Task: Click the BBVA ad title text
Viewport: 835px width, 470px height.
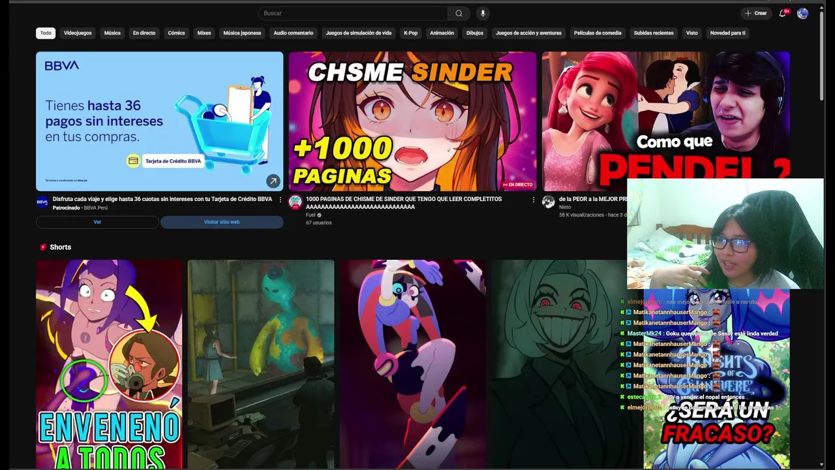Action: coord(162,199)
